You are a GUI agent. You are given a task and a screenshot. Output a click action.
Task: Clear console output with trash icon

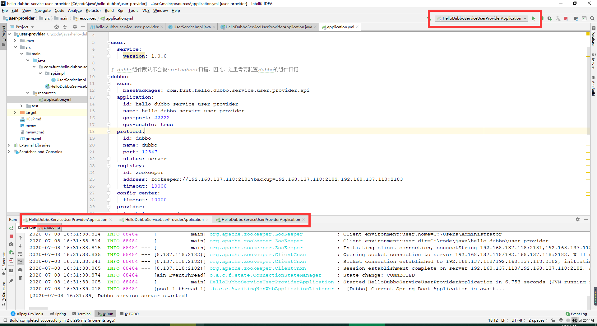(20, 278)
